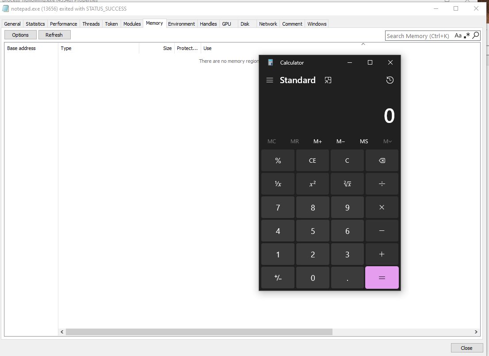Image resolution: width=489 pixels, height=356 pixels.
Task: Click the reciprocal 1/x key
Action: pyautogui.click(x=278, y=184)
